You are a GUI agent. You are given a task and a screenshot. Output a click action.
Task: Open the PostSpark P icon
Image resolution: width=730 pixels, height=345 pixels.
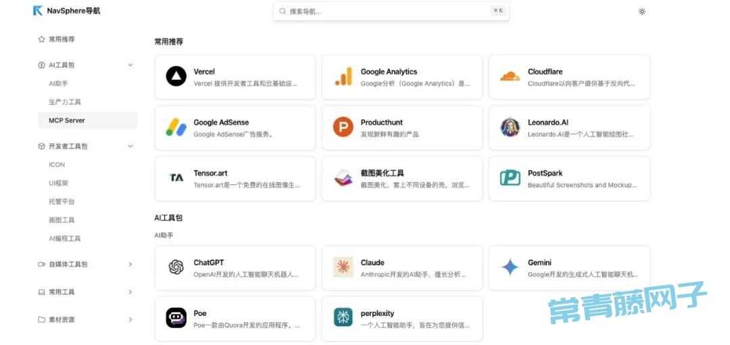510,178
